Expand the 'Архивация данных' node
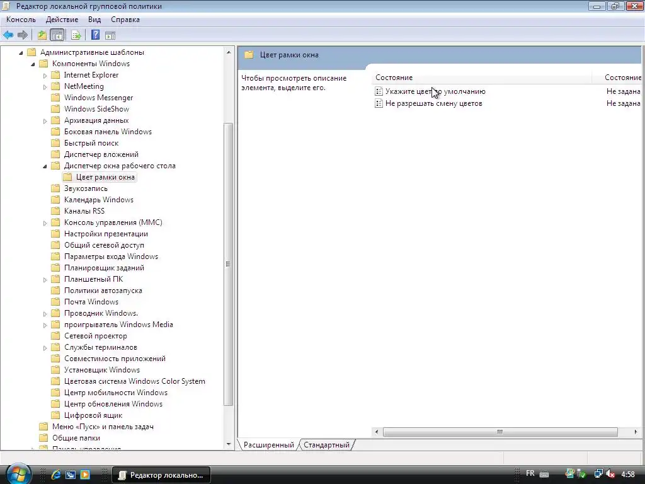Image resolution: width=645 pixels, height=484 pixels. (45, 121)
